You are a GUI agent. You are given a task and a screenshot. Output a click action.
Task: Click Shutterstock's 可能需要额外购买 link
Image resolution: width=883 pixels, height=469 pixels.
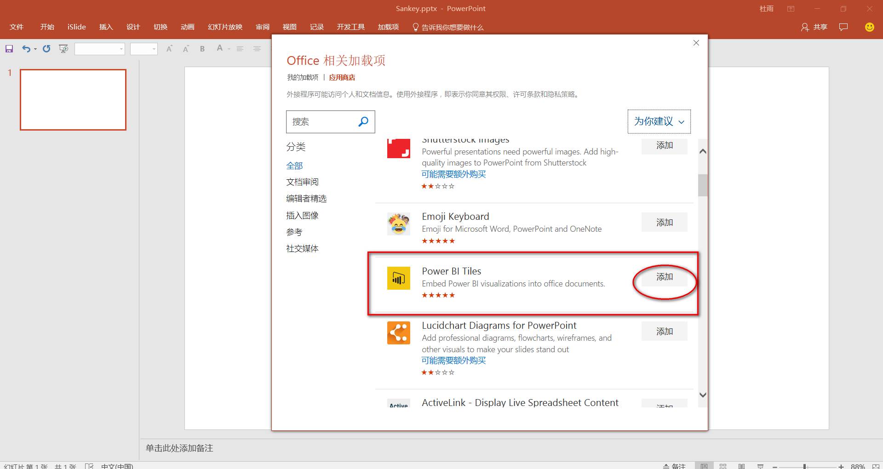tap(453, 174)
